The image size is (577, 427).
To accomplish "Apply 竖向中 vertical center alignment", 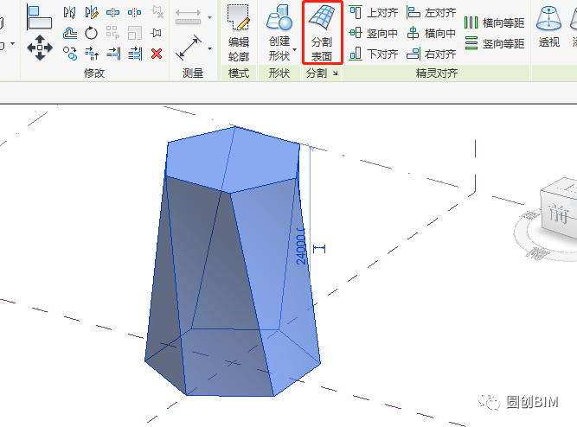I will pos(374,33).
